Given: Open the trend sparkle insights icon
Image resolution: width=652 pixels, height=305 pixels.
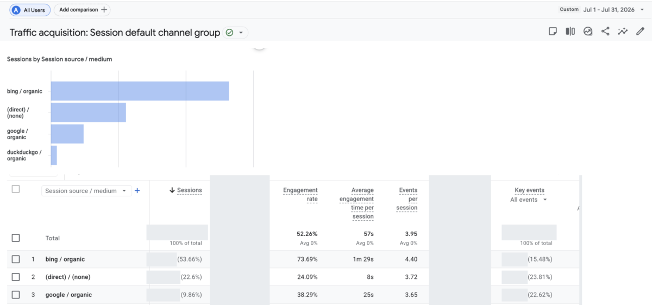Looking at the screenshot, I should [623, 32].
